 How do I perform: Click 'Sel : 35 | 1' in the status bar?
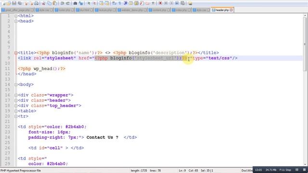[207, 171]
